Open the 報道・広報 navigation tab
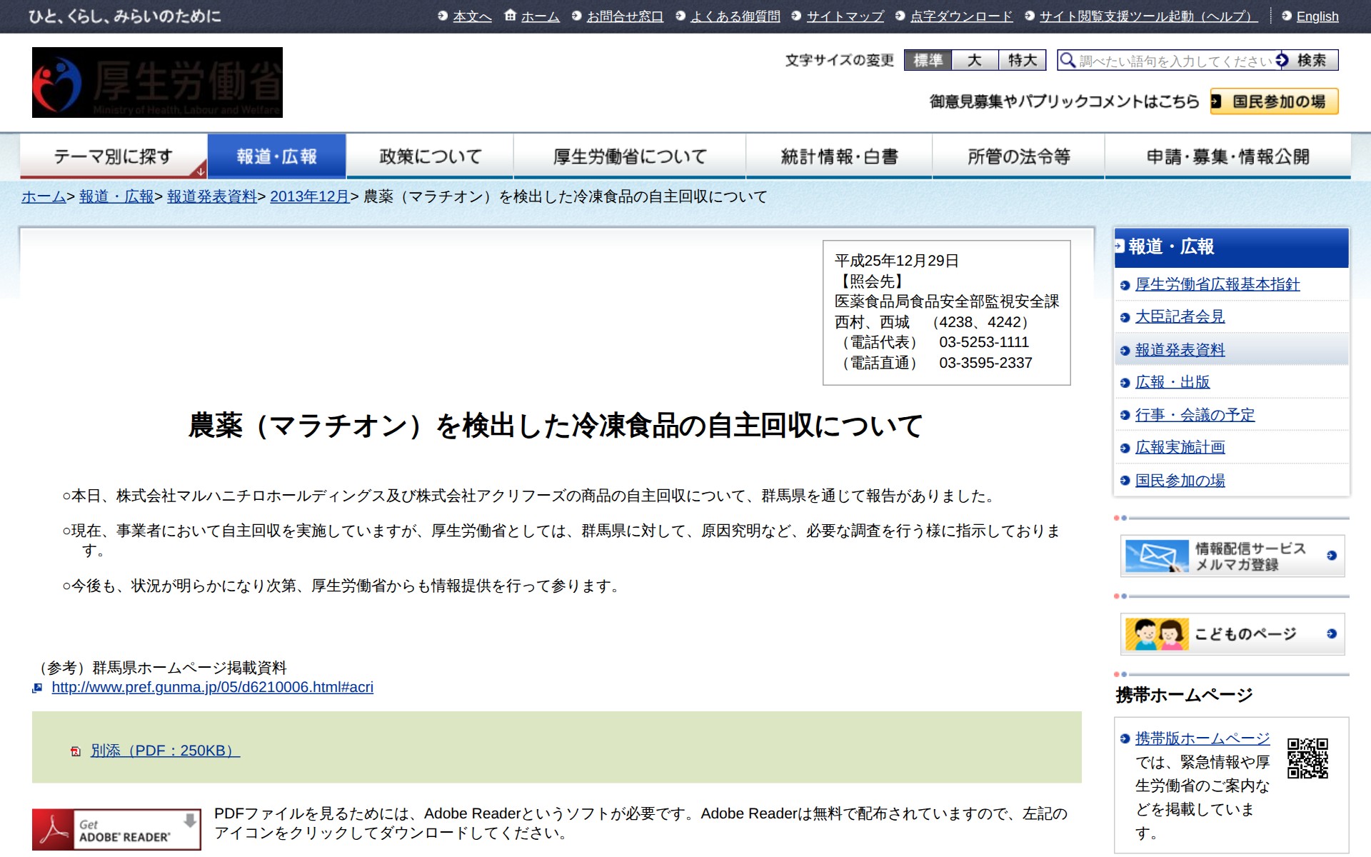Viewport: 1371px width, 857px height. [276, 156]
